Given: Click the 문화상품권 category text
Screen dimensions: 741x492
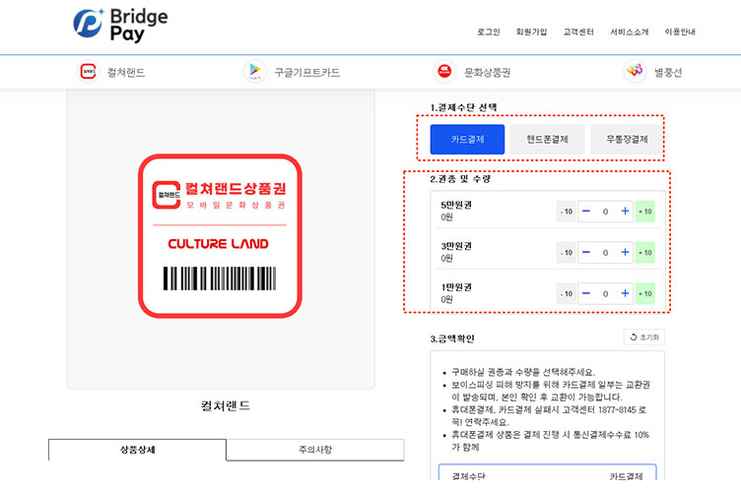Looking at the screenshot, I should (x=487, y=72).
